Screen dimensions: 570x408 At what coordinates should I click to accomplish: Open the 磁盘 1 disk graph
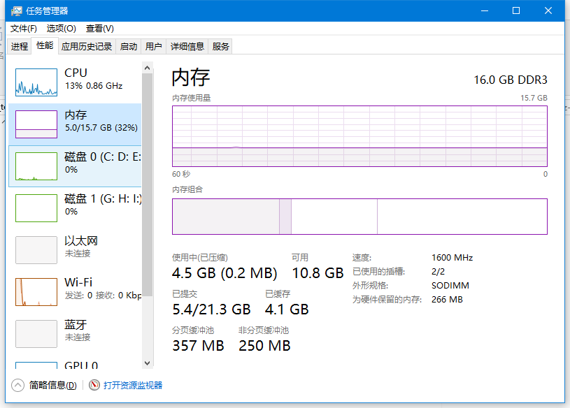point(36,208)
